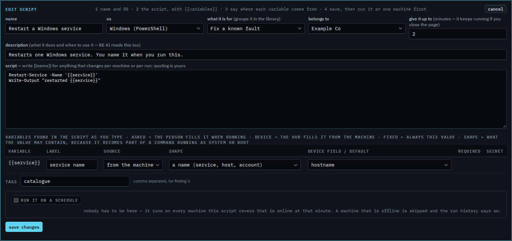Click the tags field containing 'catalogue'
Screen dimensions: 512x241
point(75,181)
